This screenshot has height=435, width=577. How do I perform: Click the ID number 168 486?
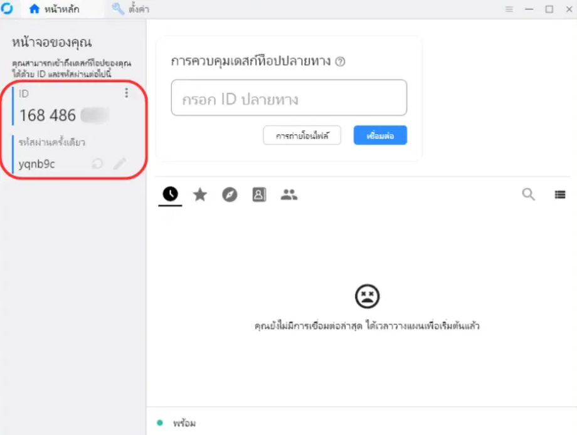(x=48, y=115)
